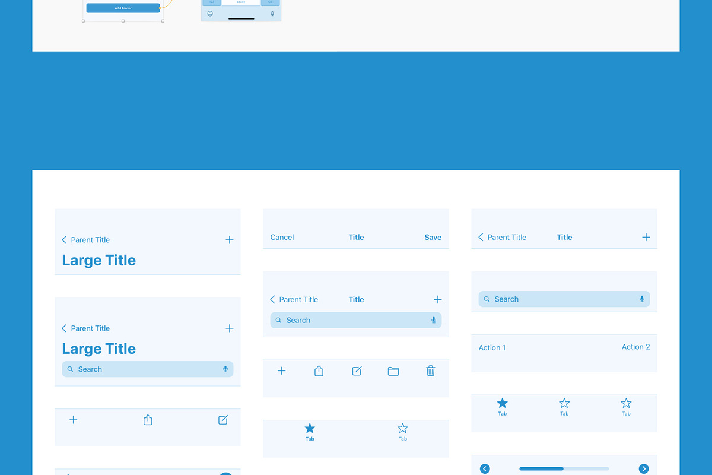This screenshot has height=475, width=712.
Task: Tap the mic icon in the search field under Large Title
Action: pos(225,369)
